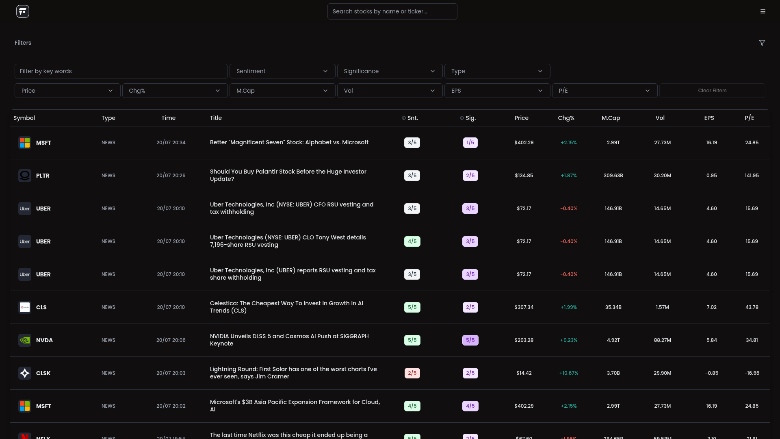Viewport: 780px width, 439px height.
Task: Click the Palantir logo icon
Action: 25,176
